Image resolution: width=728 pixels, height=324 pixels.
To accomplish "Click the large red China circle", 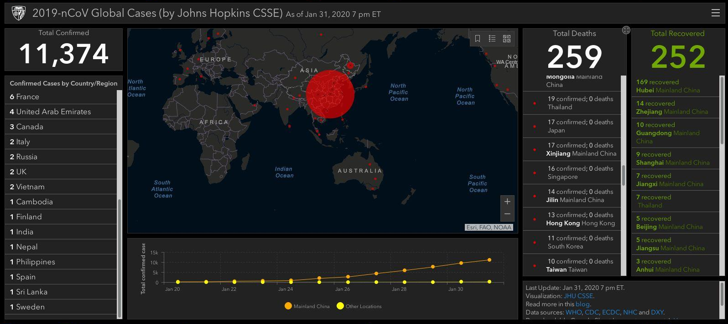I will click(330, 94).
